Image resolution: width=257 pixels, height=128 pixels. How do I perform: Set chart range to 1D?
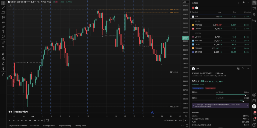10,120
